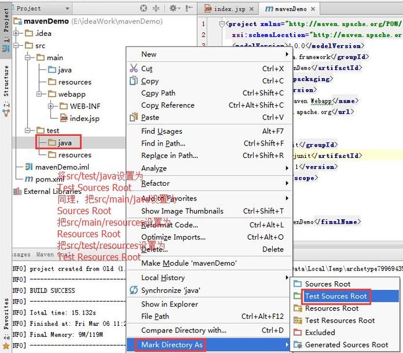This screenshot has height=353, width=403.
Task: Open the New submenu
Action: click(x=210, y=54)
